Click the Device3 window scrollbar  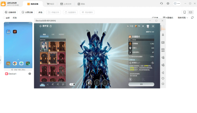(161, 28)
